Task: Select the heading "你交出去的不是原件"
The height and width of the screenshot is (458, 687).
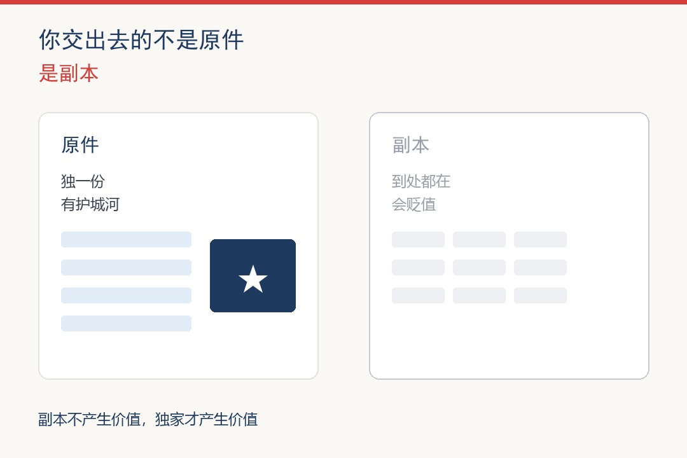Action: 141,40
